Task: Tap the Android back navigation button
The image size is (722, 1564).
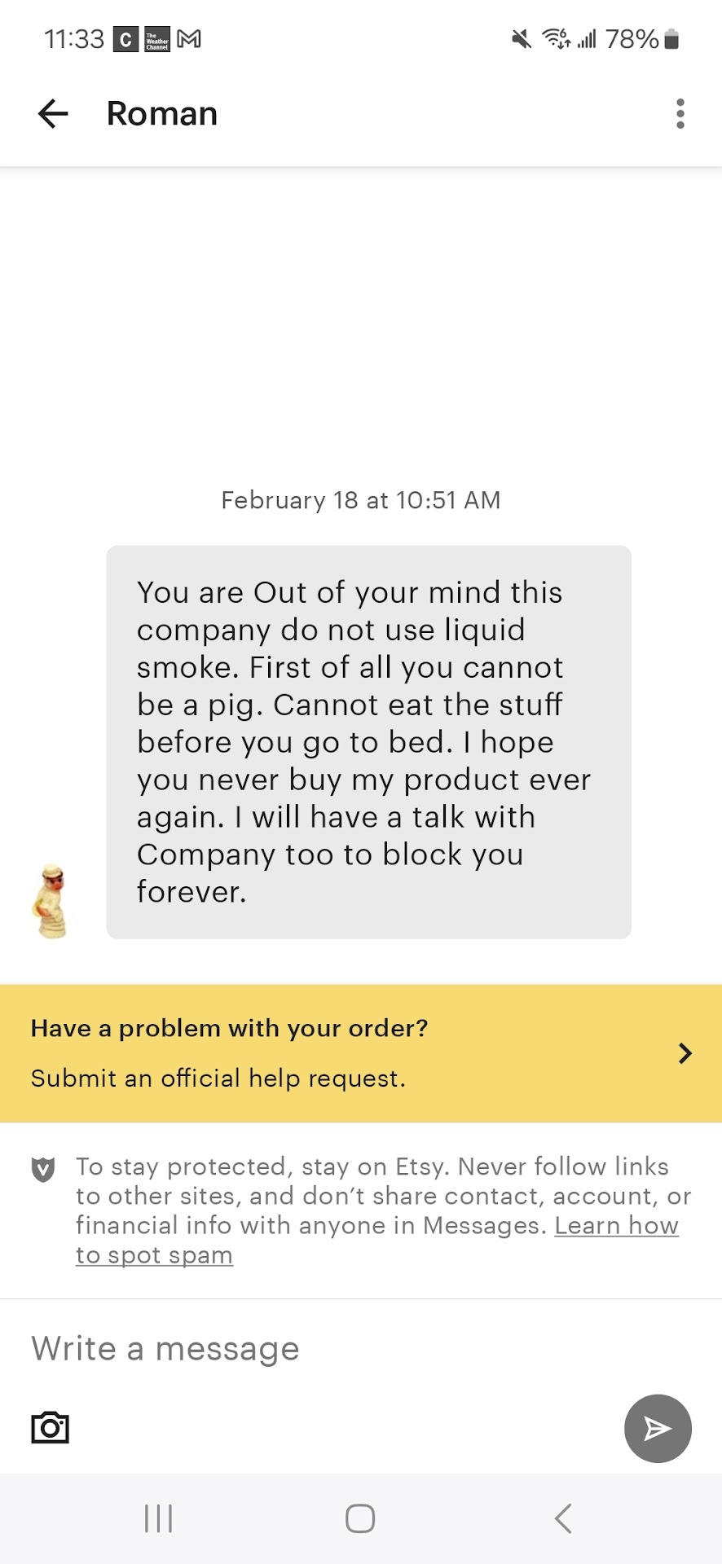Action: 562,1518
